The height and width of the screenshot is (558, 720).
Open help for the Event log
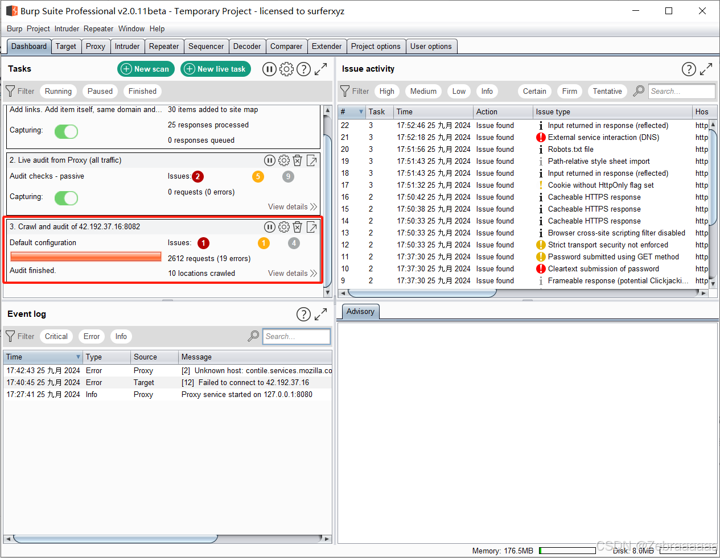[303, 314]
